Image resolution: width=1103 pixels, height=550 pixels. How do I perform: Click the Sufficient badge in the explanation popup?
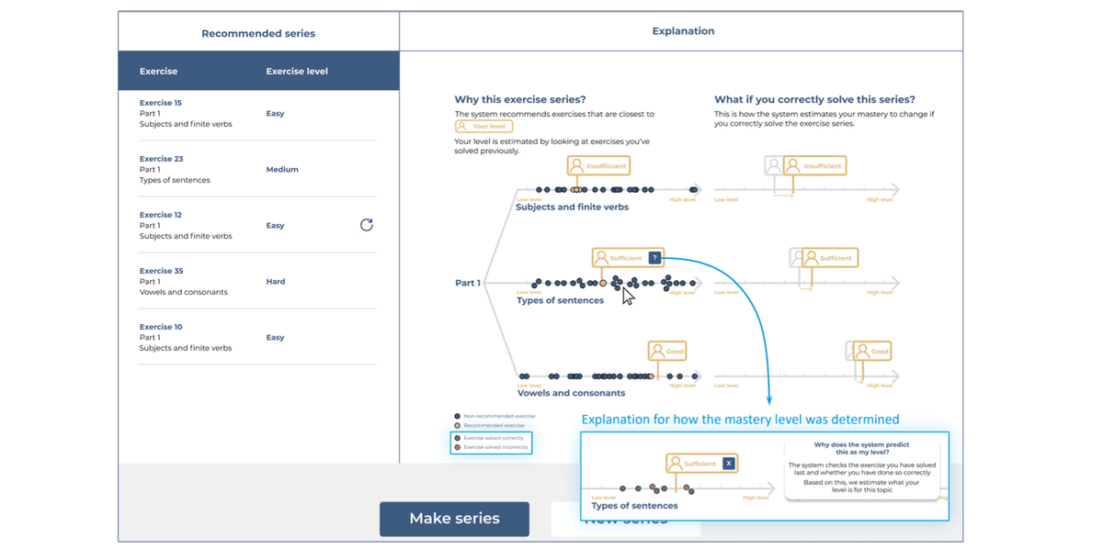702,464
